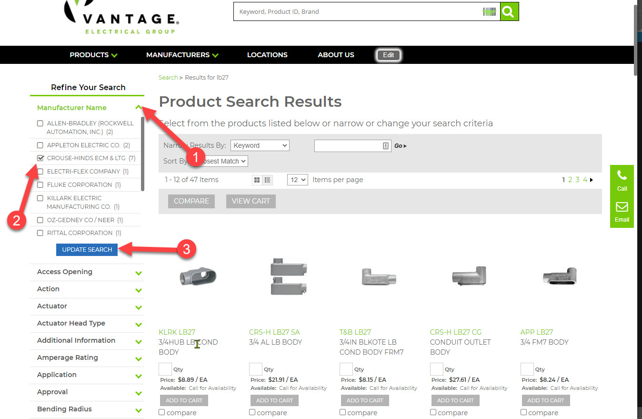Image resolution: width=642 pixels, height=419 pixels.
Task: Check Electri-Flex Company checkbox
Action: (x=40, y=172)
